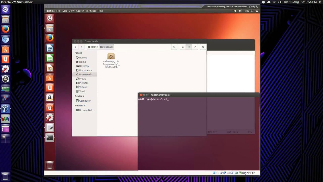
Task: Select Recent in the Places sidebar
Action: point(85,58)
